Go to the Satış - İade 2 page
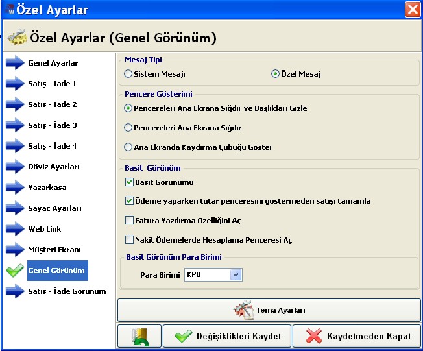This screenshot has width=423, height=351. (x=53, y=104)
